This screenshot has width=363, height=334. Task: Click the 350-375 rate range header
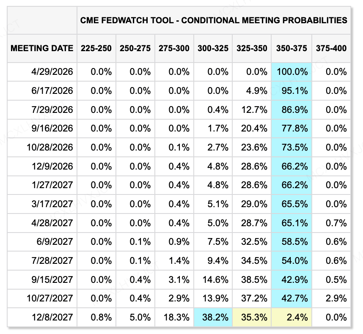pos(291,48)
